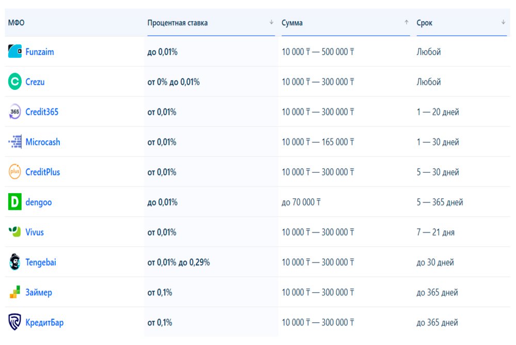Click Credit365 rate 'от 0,01%'
Image resolution: width=516 pixels, height=345 pixels.
click(x=162, y=112)
